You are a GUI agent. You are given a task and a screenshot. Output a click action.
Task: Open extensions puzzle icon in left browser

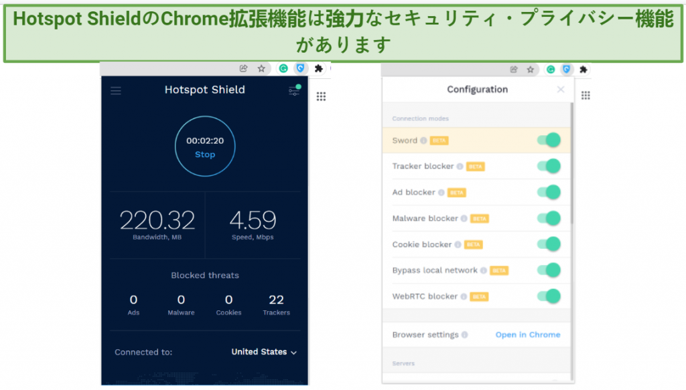(318, 68)
